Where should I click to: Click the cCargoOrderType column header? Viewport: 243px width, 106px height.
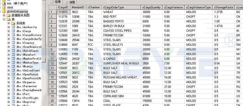pyautogui.click(x=121, y=7)
